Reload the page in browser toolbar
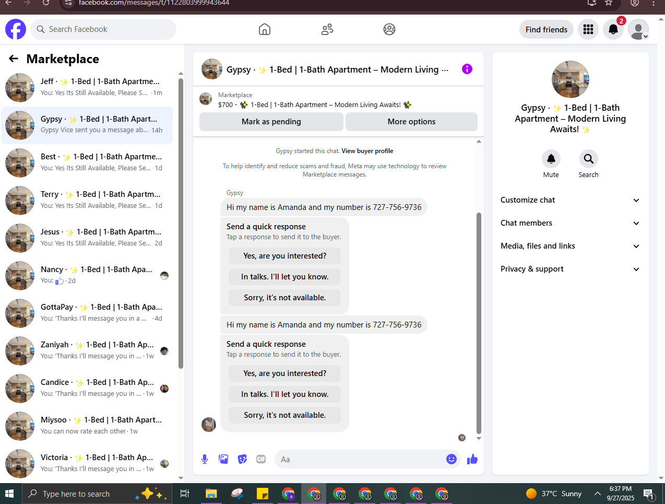 (46, 3)
